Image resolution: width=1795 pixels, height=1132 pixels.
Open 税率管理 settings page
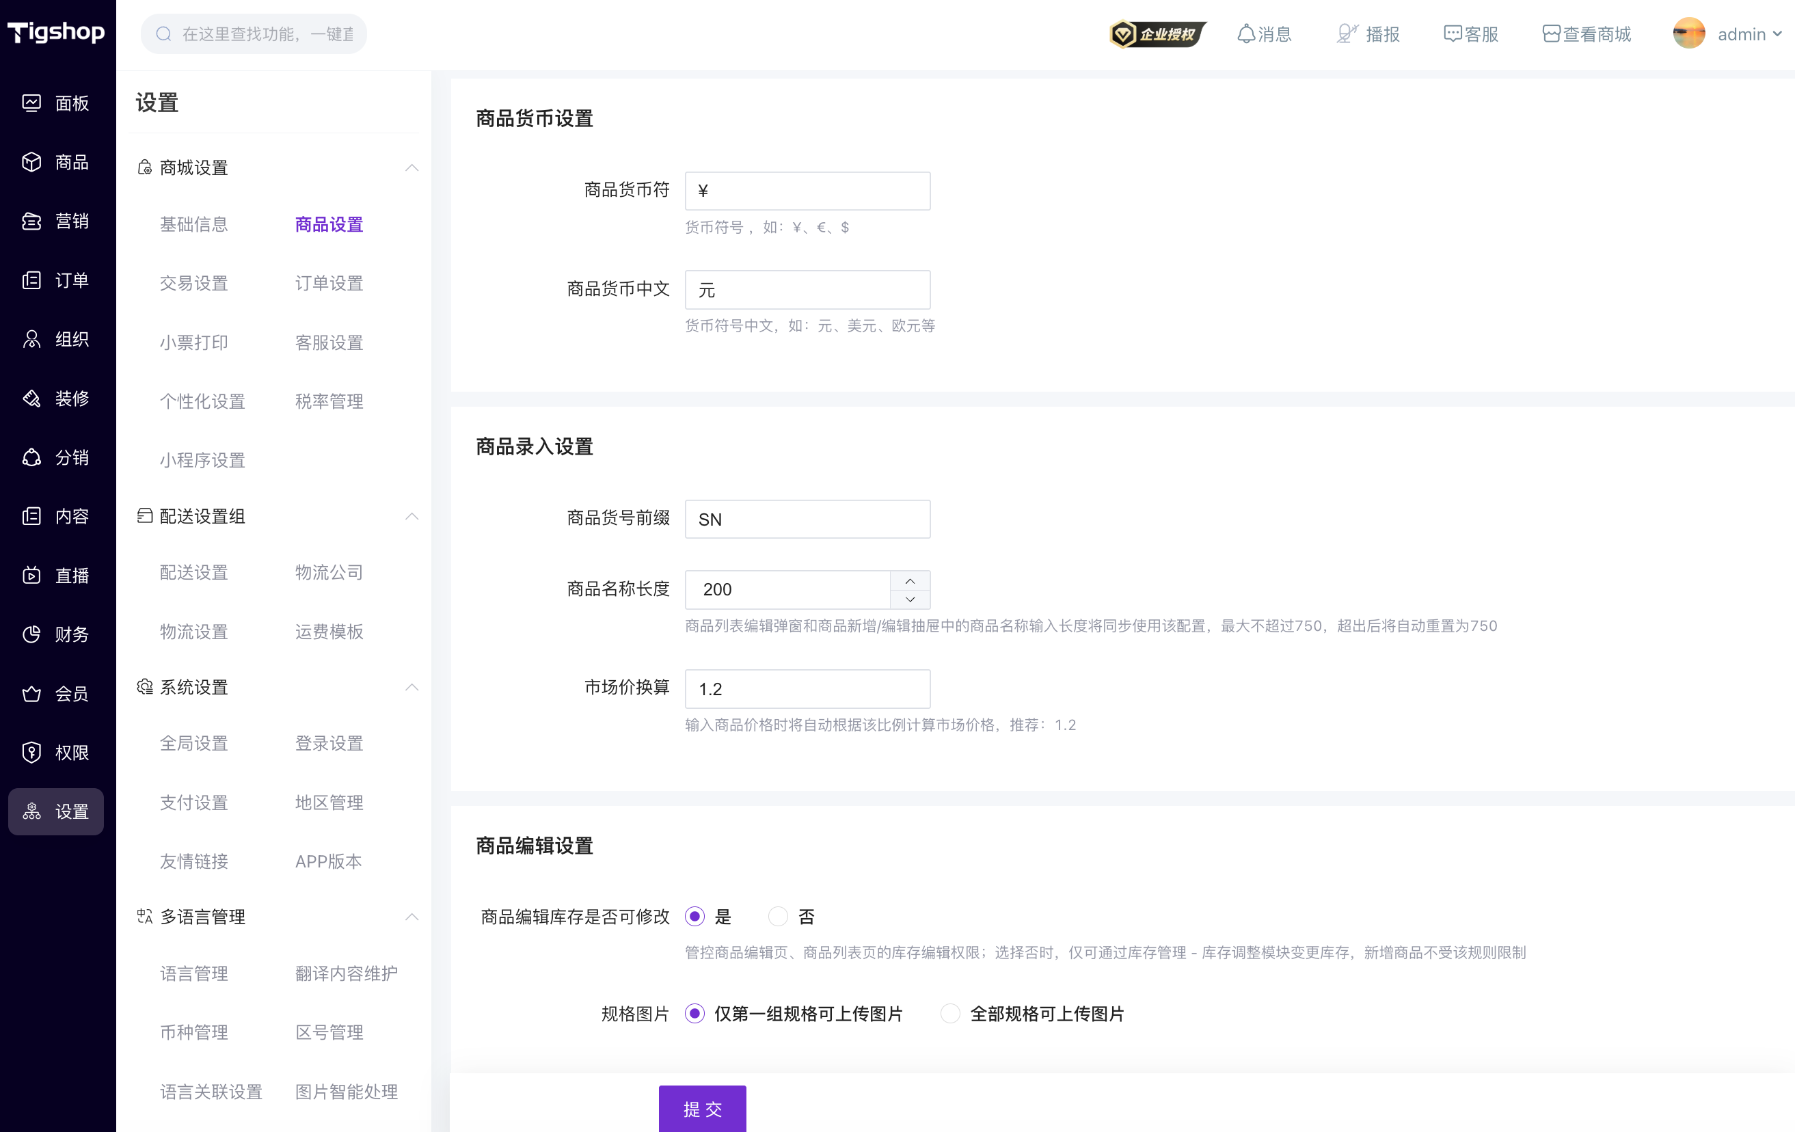click(329, 401)
